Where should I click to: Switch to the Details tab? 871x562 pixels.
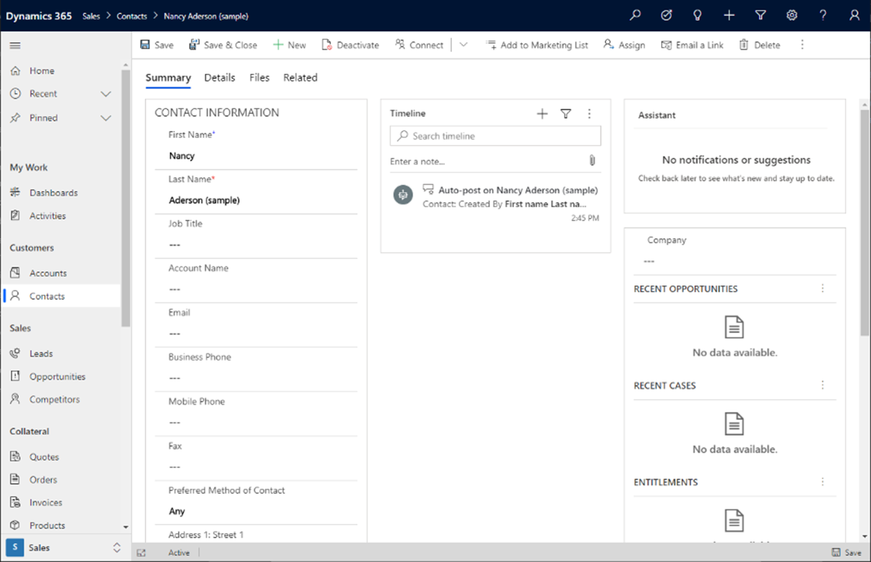coord(220,77)
